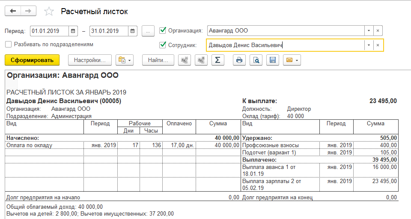Click the forward navigation arrow
The image size is (411, 219).
[28, 11]
